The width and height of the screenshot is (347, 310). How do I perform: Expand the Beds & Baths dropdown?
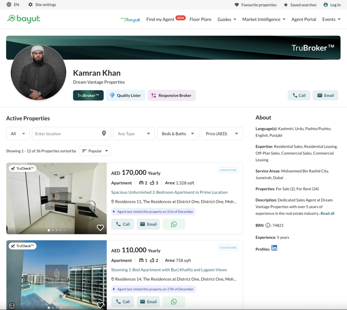178,133
